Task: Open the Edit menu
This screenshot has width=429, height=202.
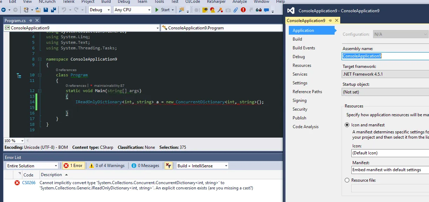Action: point(13,2)
